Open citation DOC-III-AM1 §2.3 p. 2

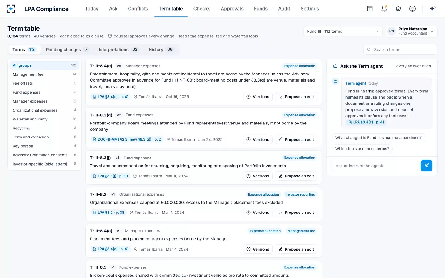(x=127, y=139)
